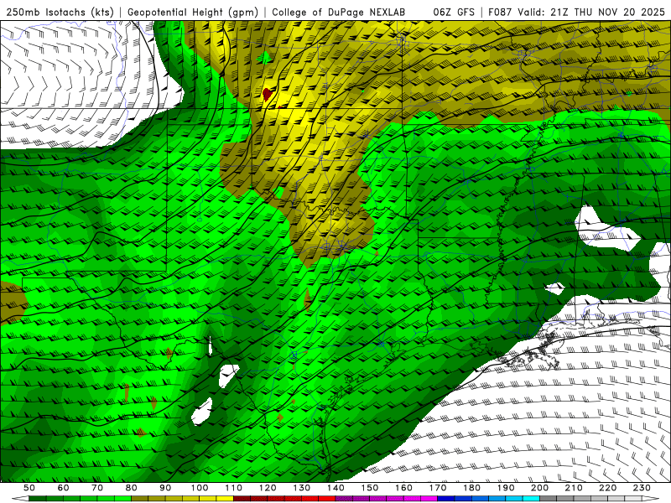Click the dark red wind maximum spot on map
The image size is (671, 503).
point(268,94)
